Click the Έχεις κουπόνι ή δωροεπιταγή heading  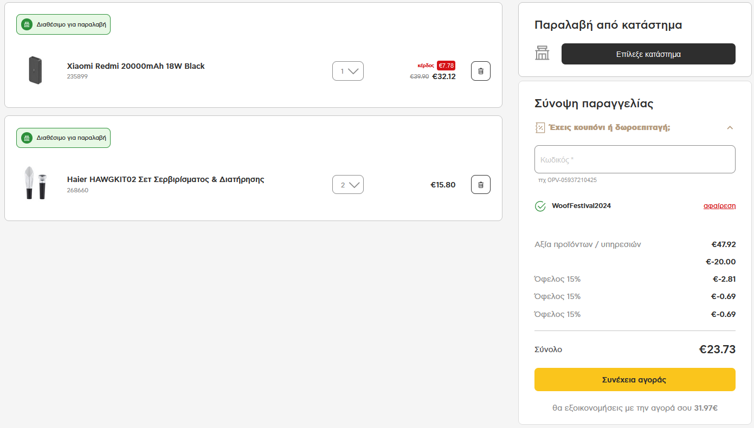(609, 128)
